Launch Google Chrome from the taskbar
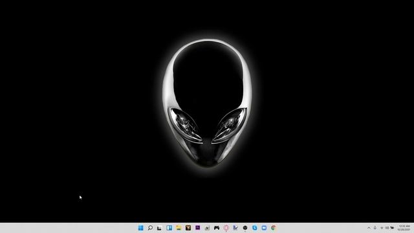414x233 pixels. [x=274, y=228]
